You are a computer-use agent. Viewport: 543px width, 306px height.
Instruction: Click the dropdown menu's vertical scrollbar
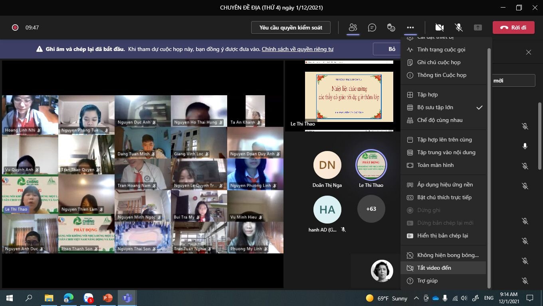tap(489, 167)
